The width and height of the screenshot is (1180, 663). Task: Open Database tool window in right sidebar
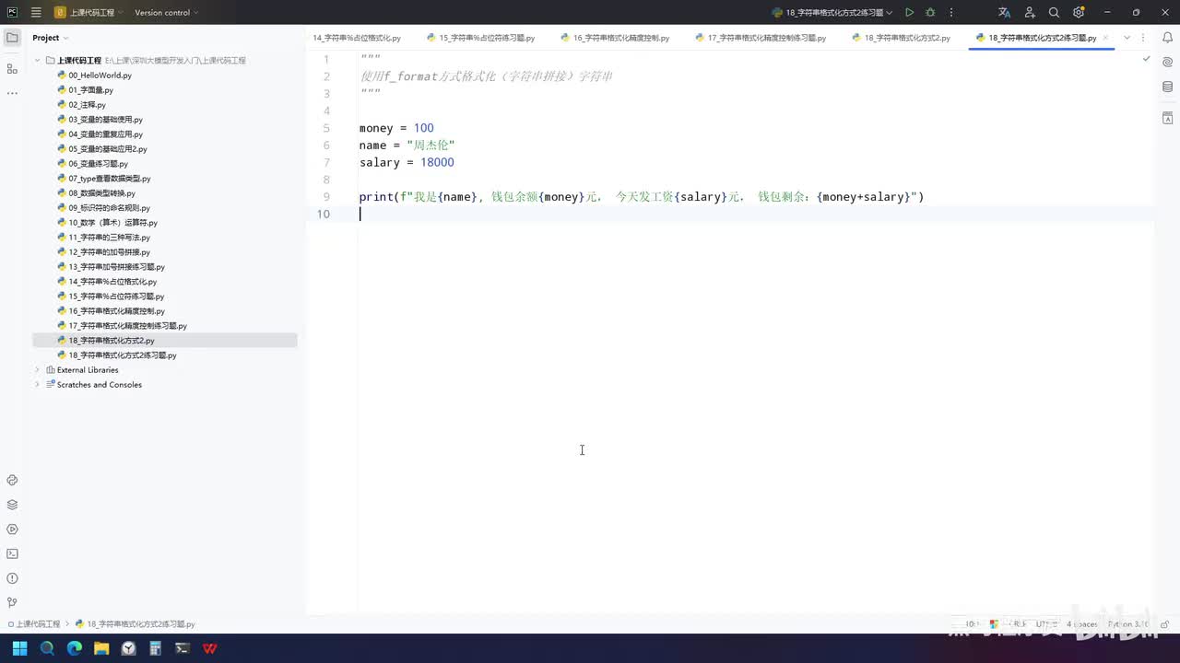pyautogui.click(x=1167, y=87)
